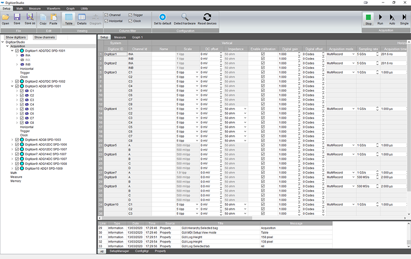Trigger a Single acquisition
Viewport: 411px width, 259px height.
(x=404, y=17)
